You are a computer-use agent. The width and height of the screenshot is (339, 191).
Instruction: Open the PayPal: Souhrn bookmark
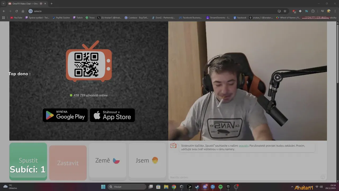tap(61, 18)
